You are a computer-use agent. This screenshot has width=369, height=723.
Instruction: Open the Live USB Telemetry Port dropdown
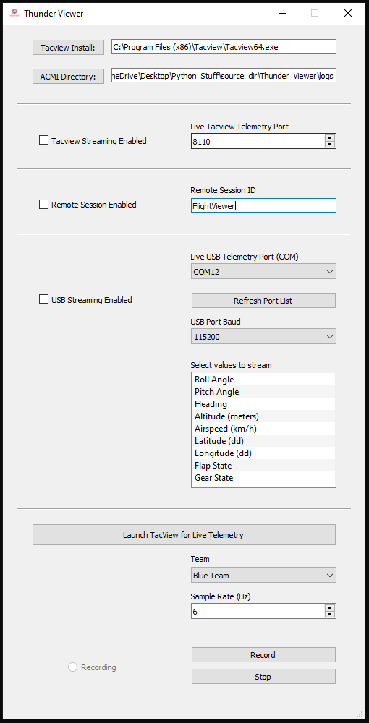click(x=263, y=272)
